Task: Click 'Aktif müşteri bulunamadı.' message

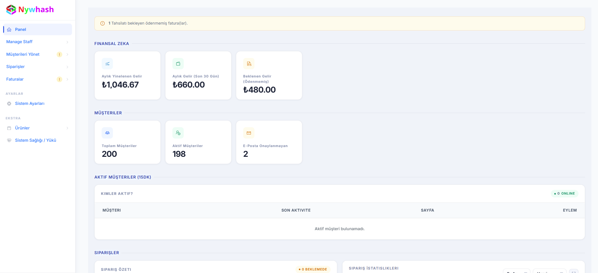Action: (x=340, y=229)
